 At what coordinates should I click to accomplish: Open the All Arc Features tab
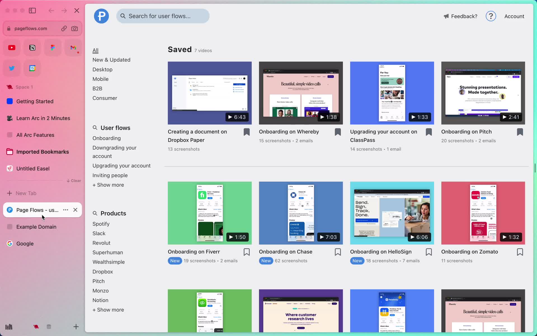pyautogui.click(x=43, y=135)
